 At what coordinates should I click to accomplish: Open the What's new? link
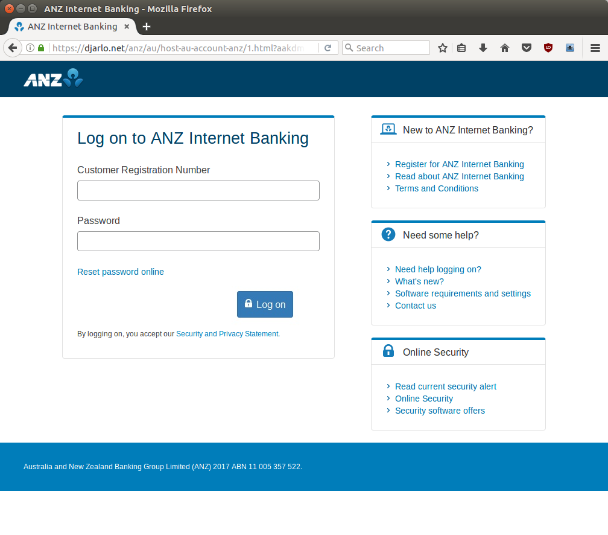(420, 281)
